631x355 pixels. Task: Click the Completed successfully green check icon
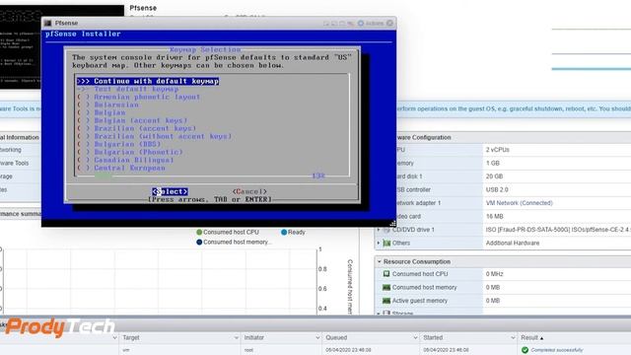525,350
